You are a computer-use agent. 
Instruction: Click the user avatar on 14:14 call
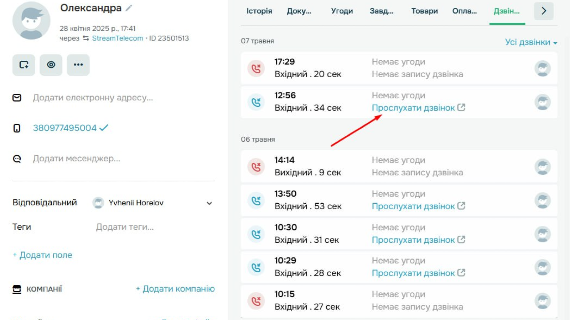coord(543,167)
